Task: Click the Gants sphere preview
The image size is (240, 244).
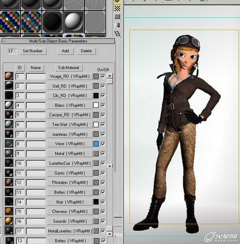Action: [x=9, y=173]
